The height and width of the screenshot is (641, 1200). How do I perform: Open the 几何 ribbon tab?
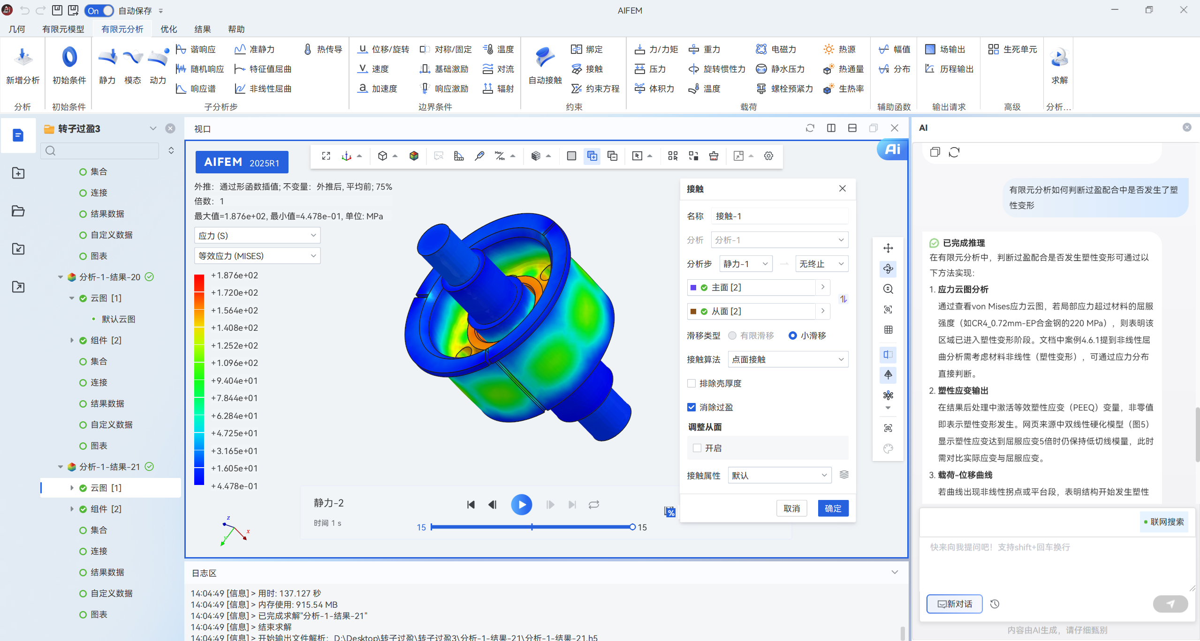(x=17, y=29)
